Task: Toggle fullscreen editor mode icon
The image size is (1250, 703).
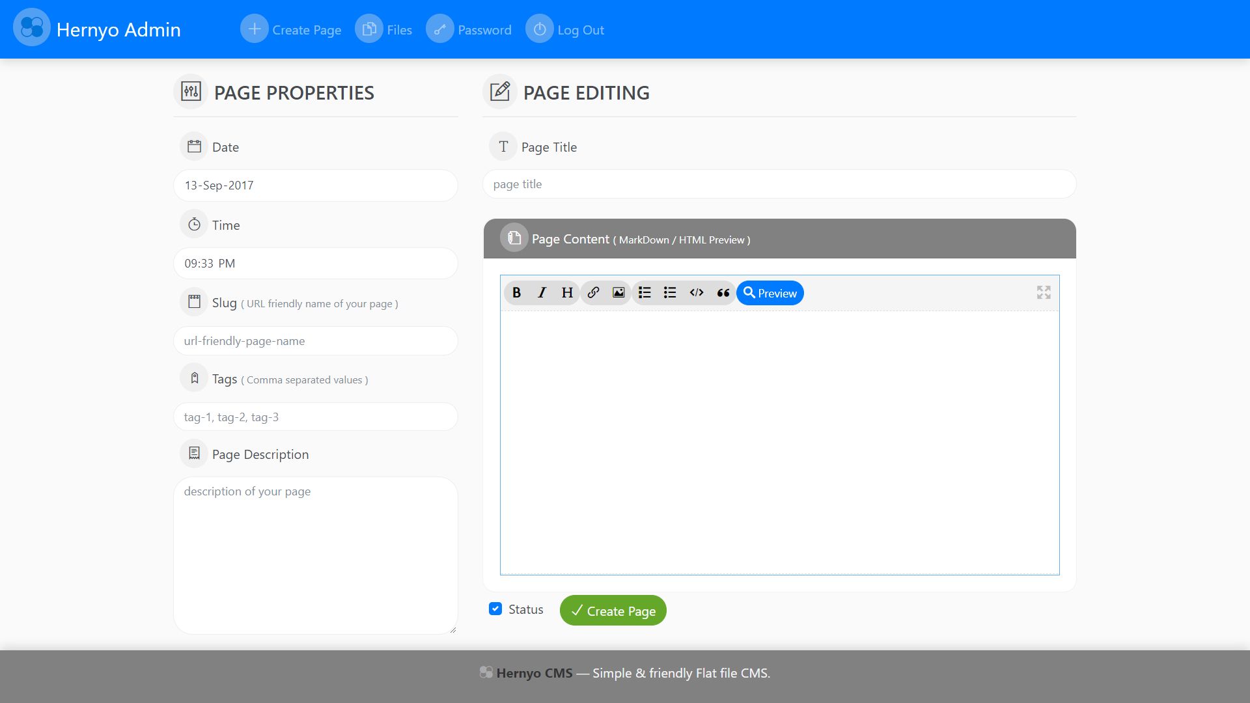Action: click(1044, 293)
